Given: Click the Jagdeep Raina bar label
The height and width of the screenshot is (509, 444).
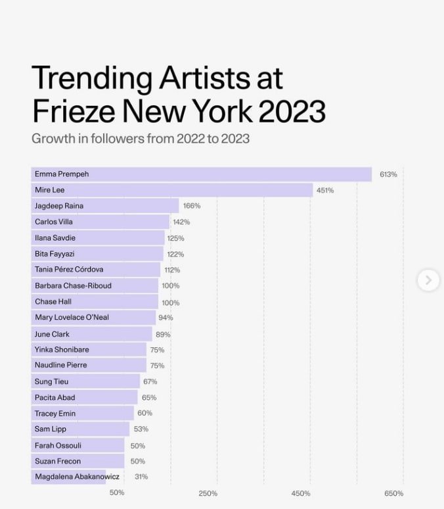Looking at the screenshot, I should tap(59, 206).
